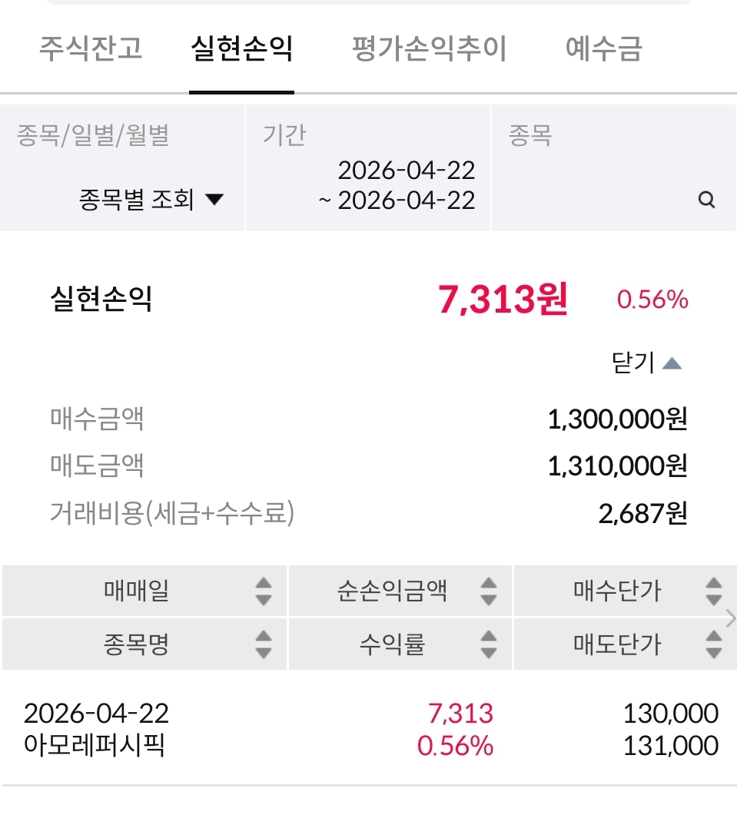Switch to the 평가손익추이 tab
This screenshot has height=838, width=737.
pos(429,49)
